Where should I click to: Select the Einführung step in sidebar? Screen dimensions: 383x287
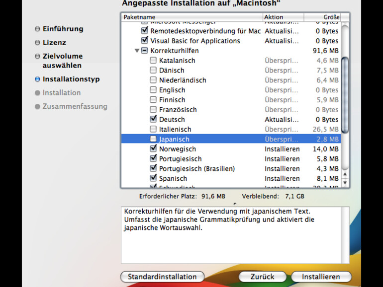63,29
